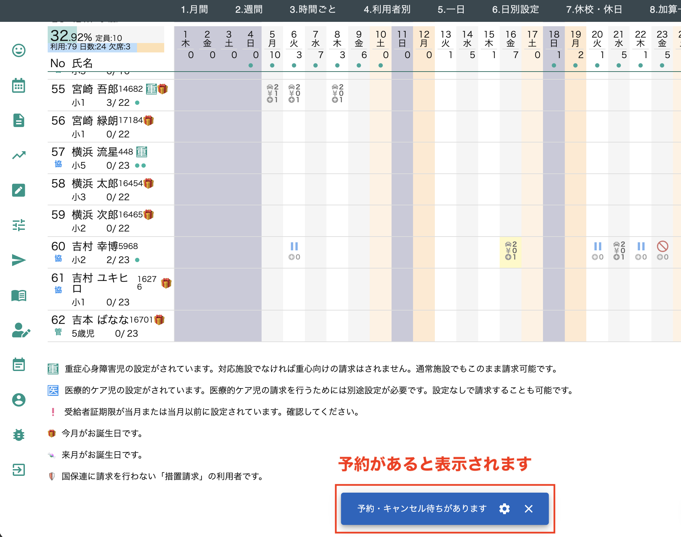Open the 4.利用者別 tab

(x=387, y=9)
